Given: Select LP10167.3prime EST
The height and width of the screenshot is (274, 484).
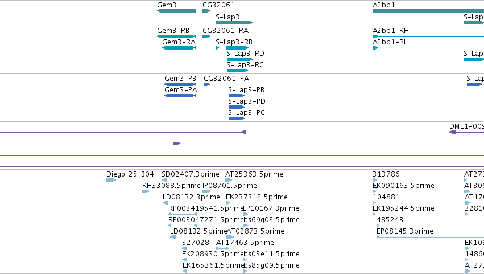Looking at the screenshot, I should pyautogui.click(x=245, y=214).
